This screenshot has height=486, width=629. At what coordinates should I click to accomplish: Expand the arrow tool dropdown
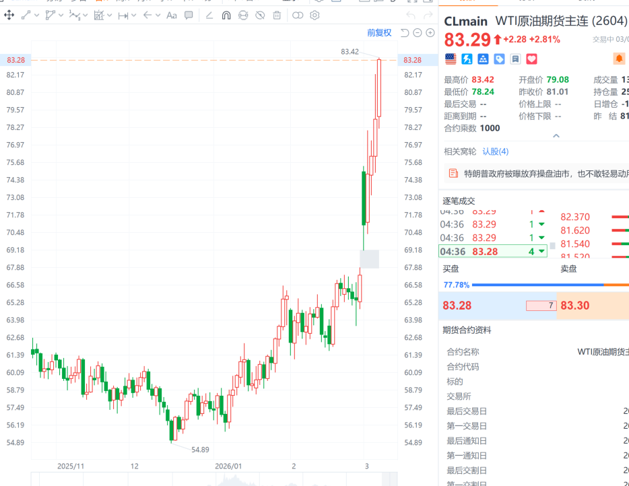[158, 15]
